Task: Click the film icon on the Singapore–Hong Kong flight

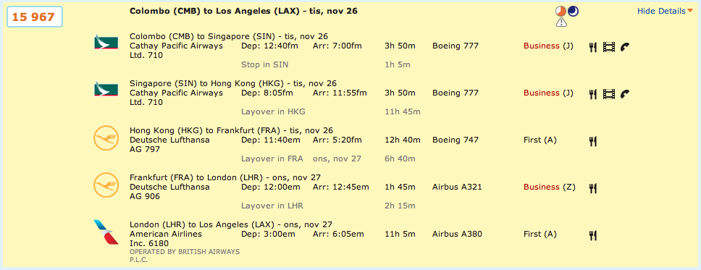Action: 609,94
